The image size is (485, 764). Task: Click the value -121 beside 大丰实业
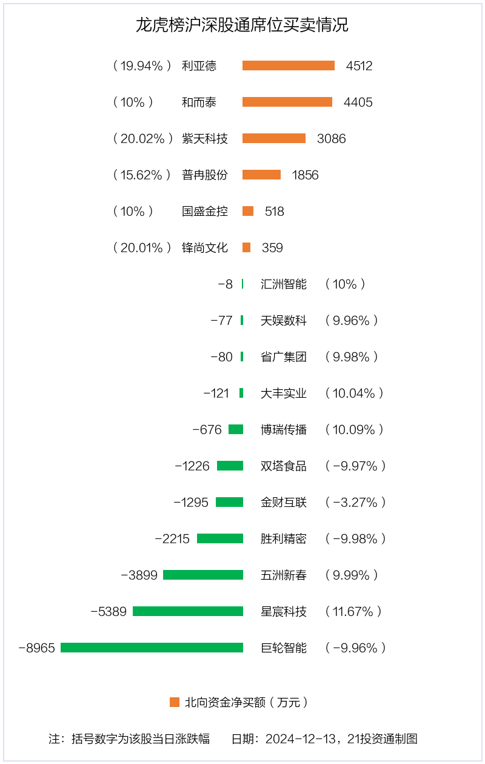(216, 393)
